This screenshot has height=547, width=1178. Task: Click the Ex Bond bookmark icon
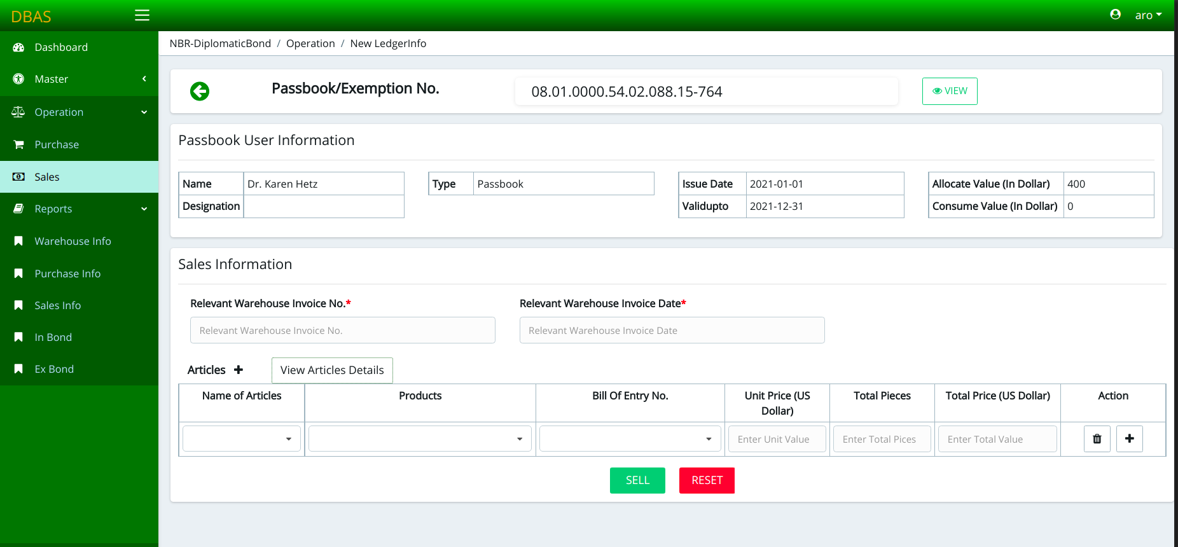[18, 369]
